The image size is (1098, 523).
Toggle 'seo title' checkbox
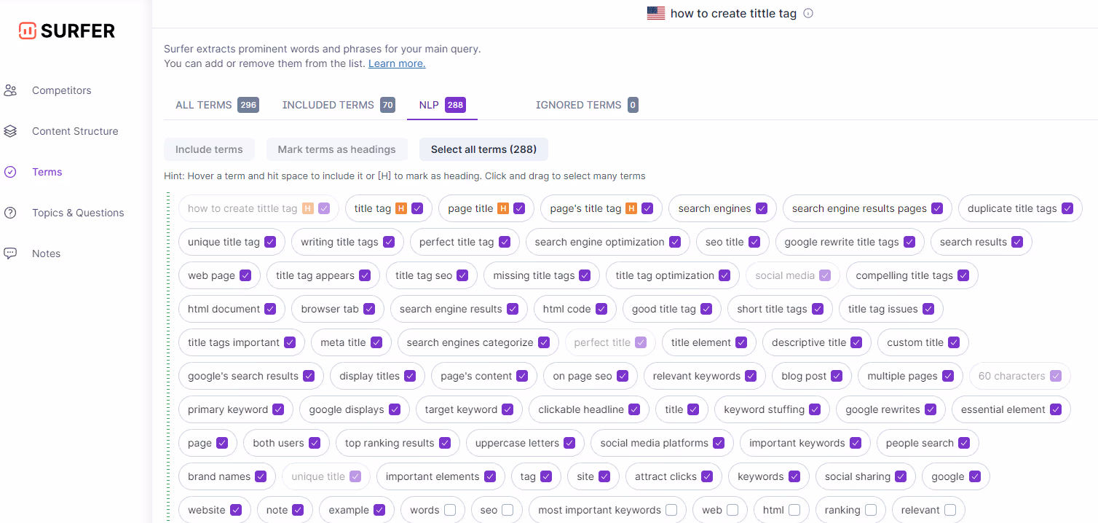[x=754, y=242]
